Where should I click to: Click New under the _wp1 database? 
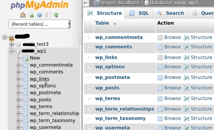click(x=35, y=58)
